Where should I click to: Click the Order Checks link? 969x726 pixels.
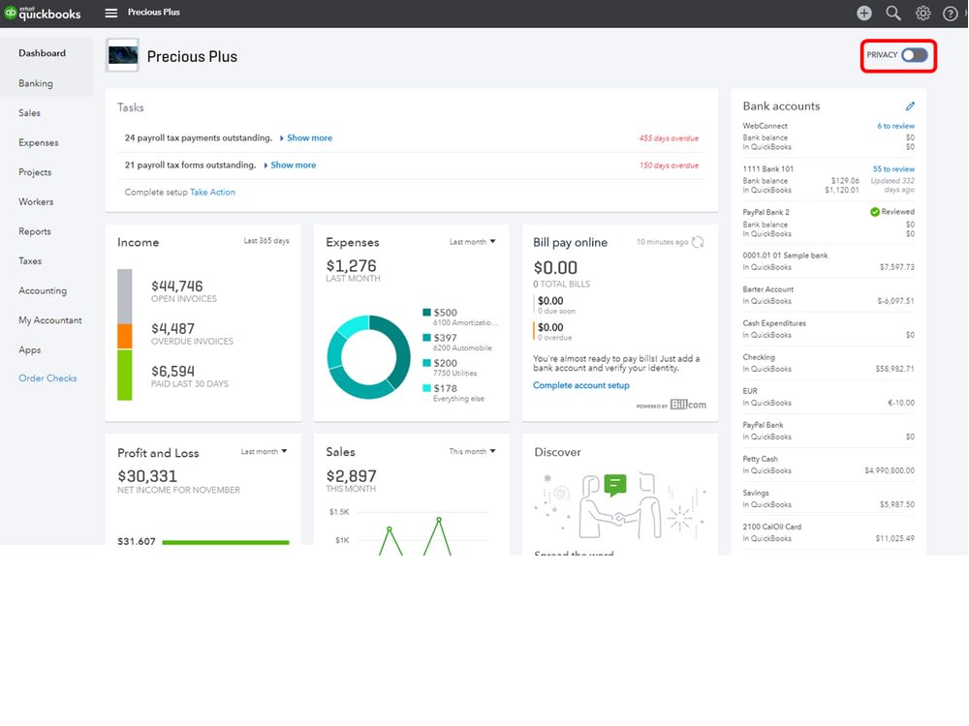click(47, 378)
